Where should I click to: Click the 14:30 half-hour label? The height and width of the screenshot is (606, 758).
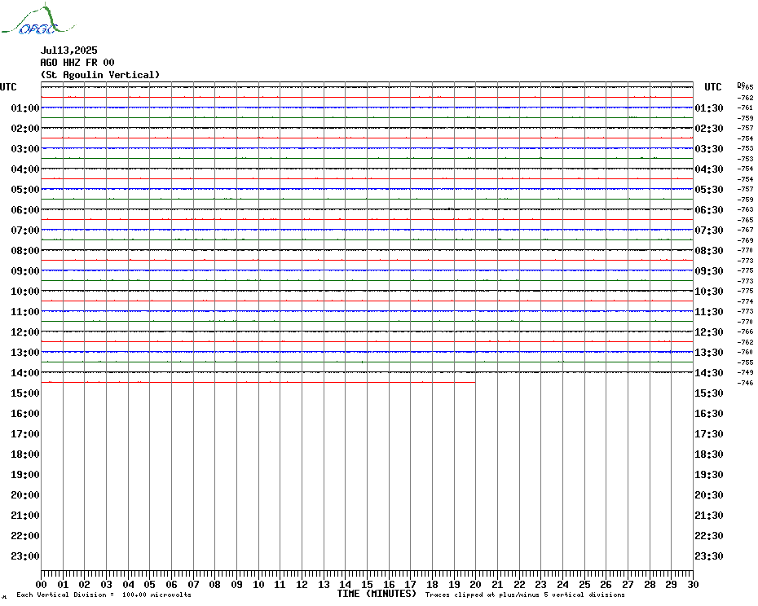(709, 372)
